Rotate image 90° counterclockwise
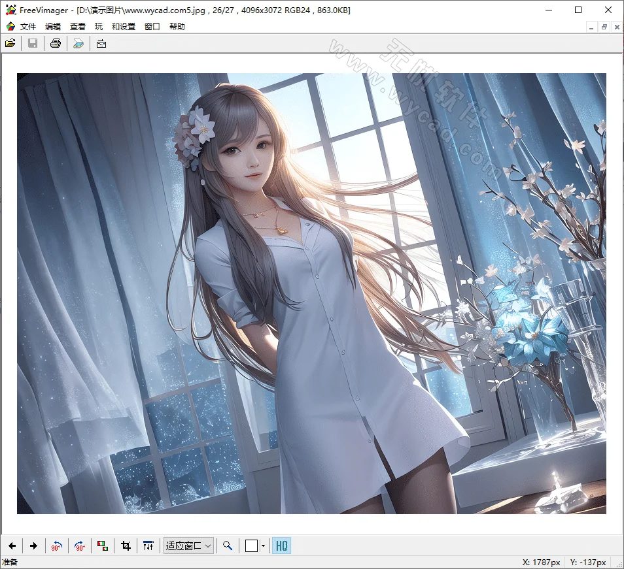This screenshot has height=569, width=624. point(57,545)
